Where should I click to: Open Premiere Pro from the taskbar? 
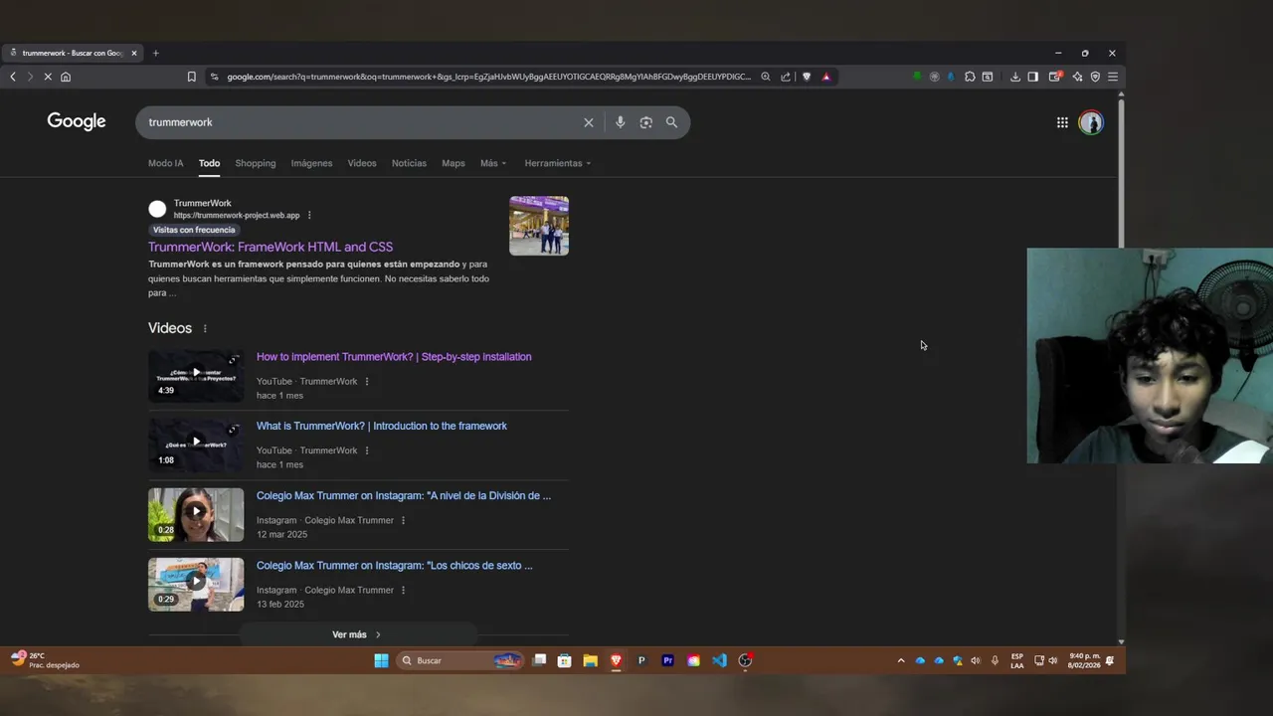click(667, 660)
